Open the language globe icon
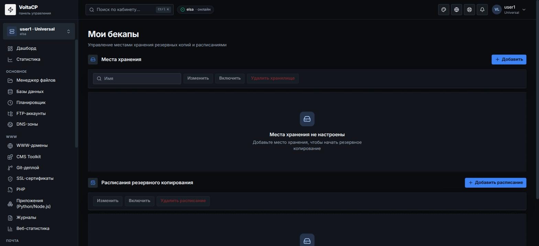Image resolution: width=539 pixels, height=246 pixels. pyautogui.click(x=456, y=10)
